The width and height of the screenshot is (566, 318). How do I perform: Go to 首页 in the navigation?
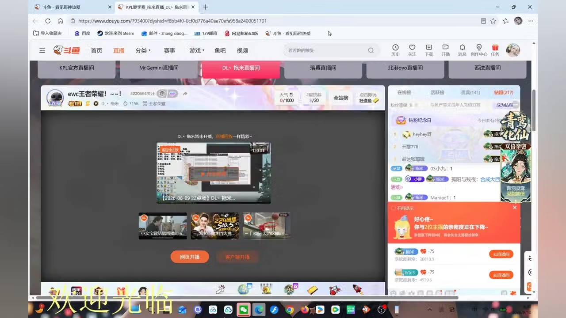[96, 50]
